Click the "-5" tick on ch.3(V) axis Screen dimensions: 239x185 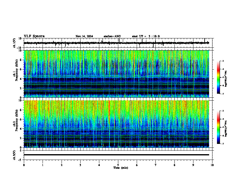pos(20,160)
